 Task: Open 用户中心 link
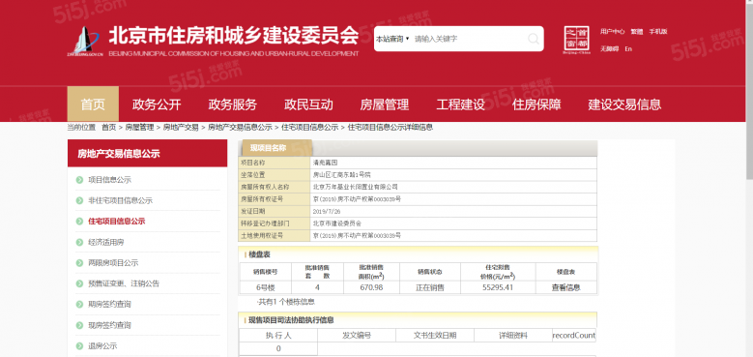612,32
